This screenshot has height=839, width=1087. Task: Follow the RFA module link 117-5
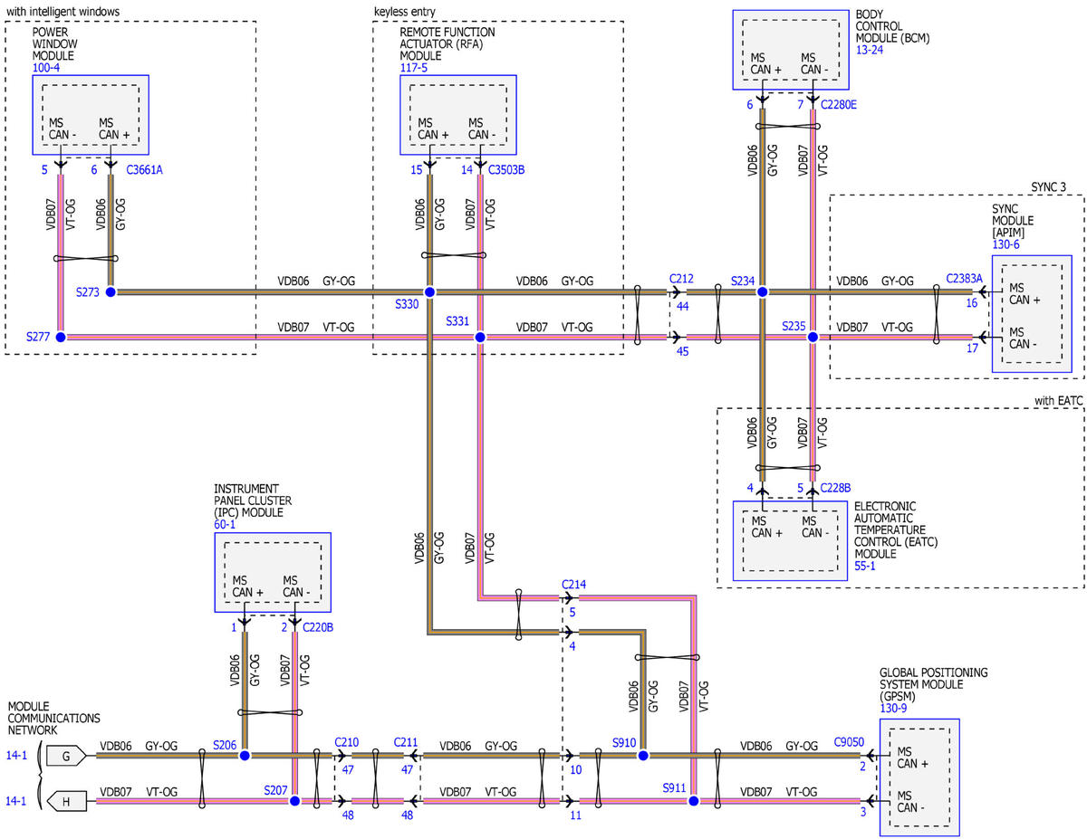415,68
